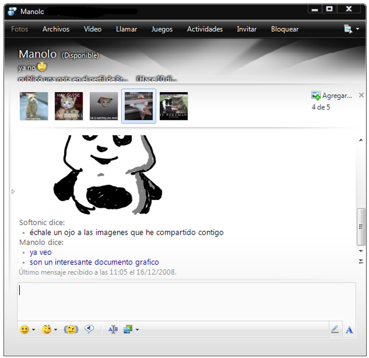Close the photo sharing panel

361,95
